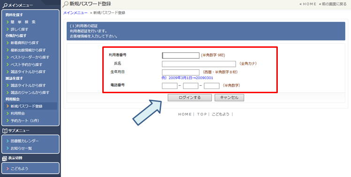Click こどもよう link in footer
This screenshot has height=177, width=351.
pos(221,114)
